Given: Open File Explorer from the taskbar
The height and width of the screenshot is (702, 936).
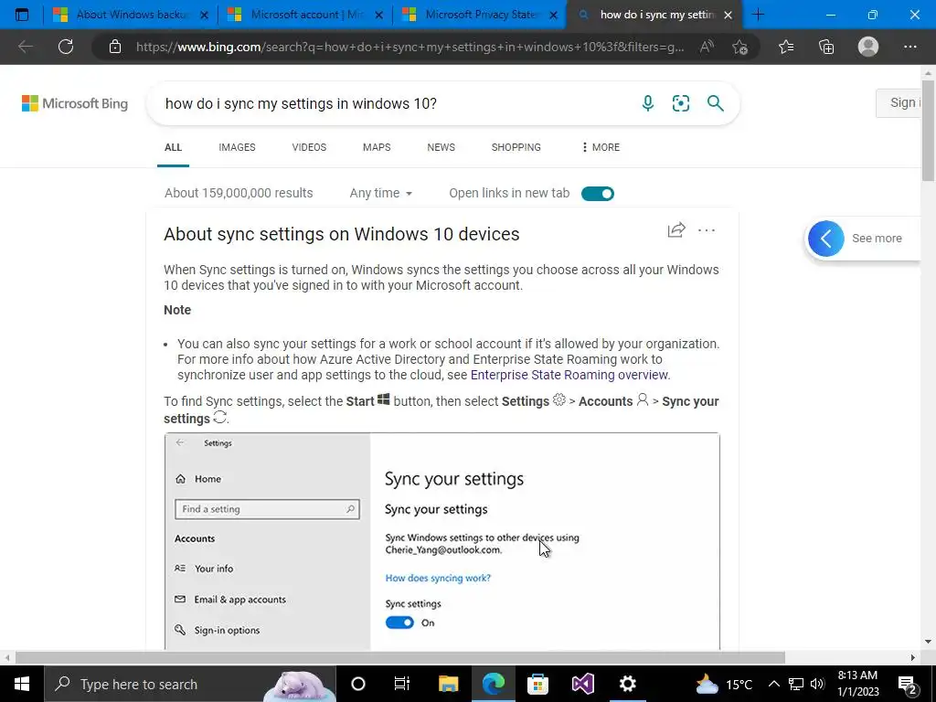Looking at the screenshot, I should click(448, 684).
